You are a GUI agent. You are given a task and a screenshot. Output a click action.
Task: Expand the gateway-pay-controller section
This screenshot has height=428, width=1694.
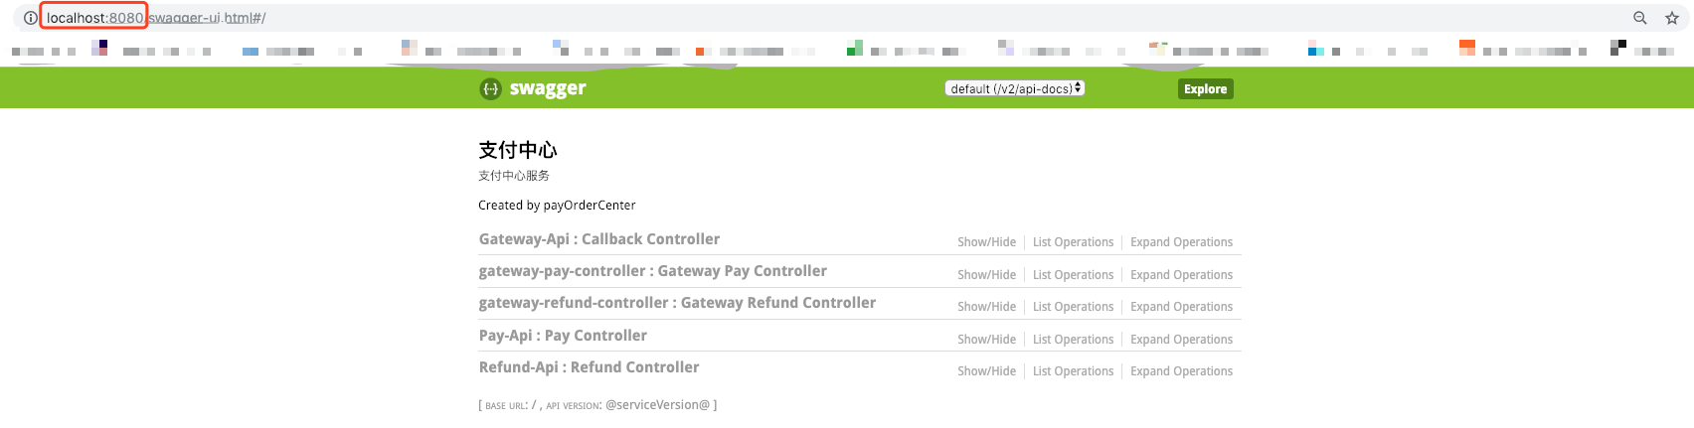pyautogui.click(x=652, y=271)
